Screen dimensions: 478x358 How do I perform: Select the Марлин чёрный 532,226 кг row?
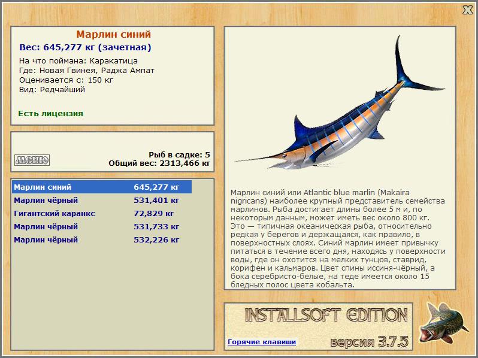click(102, 240)
